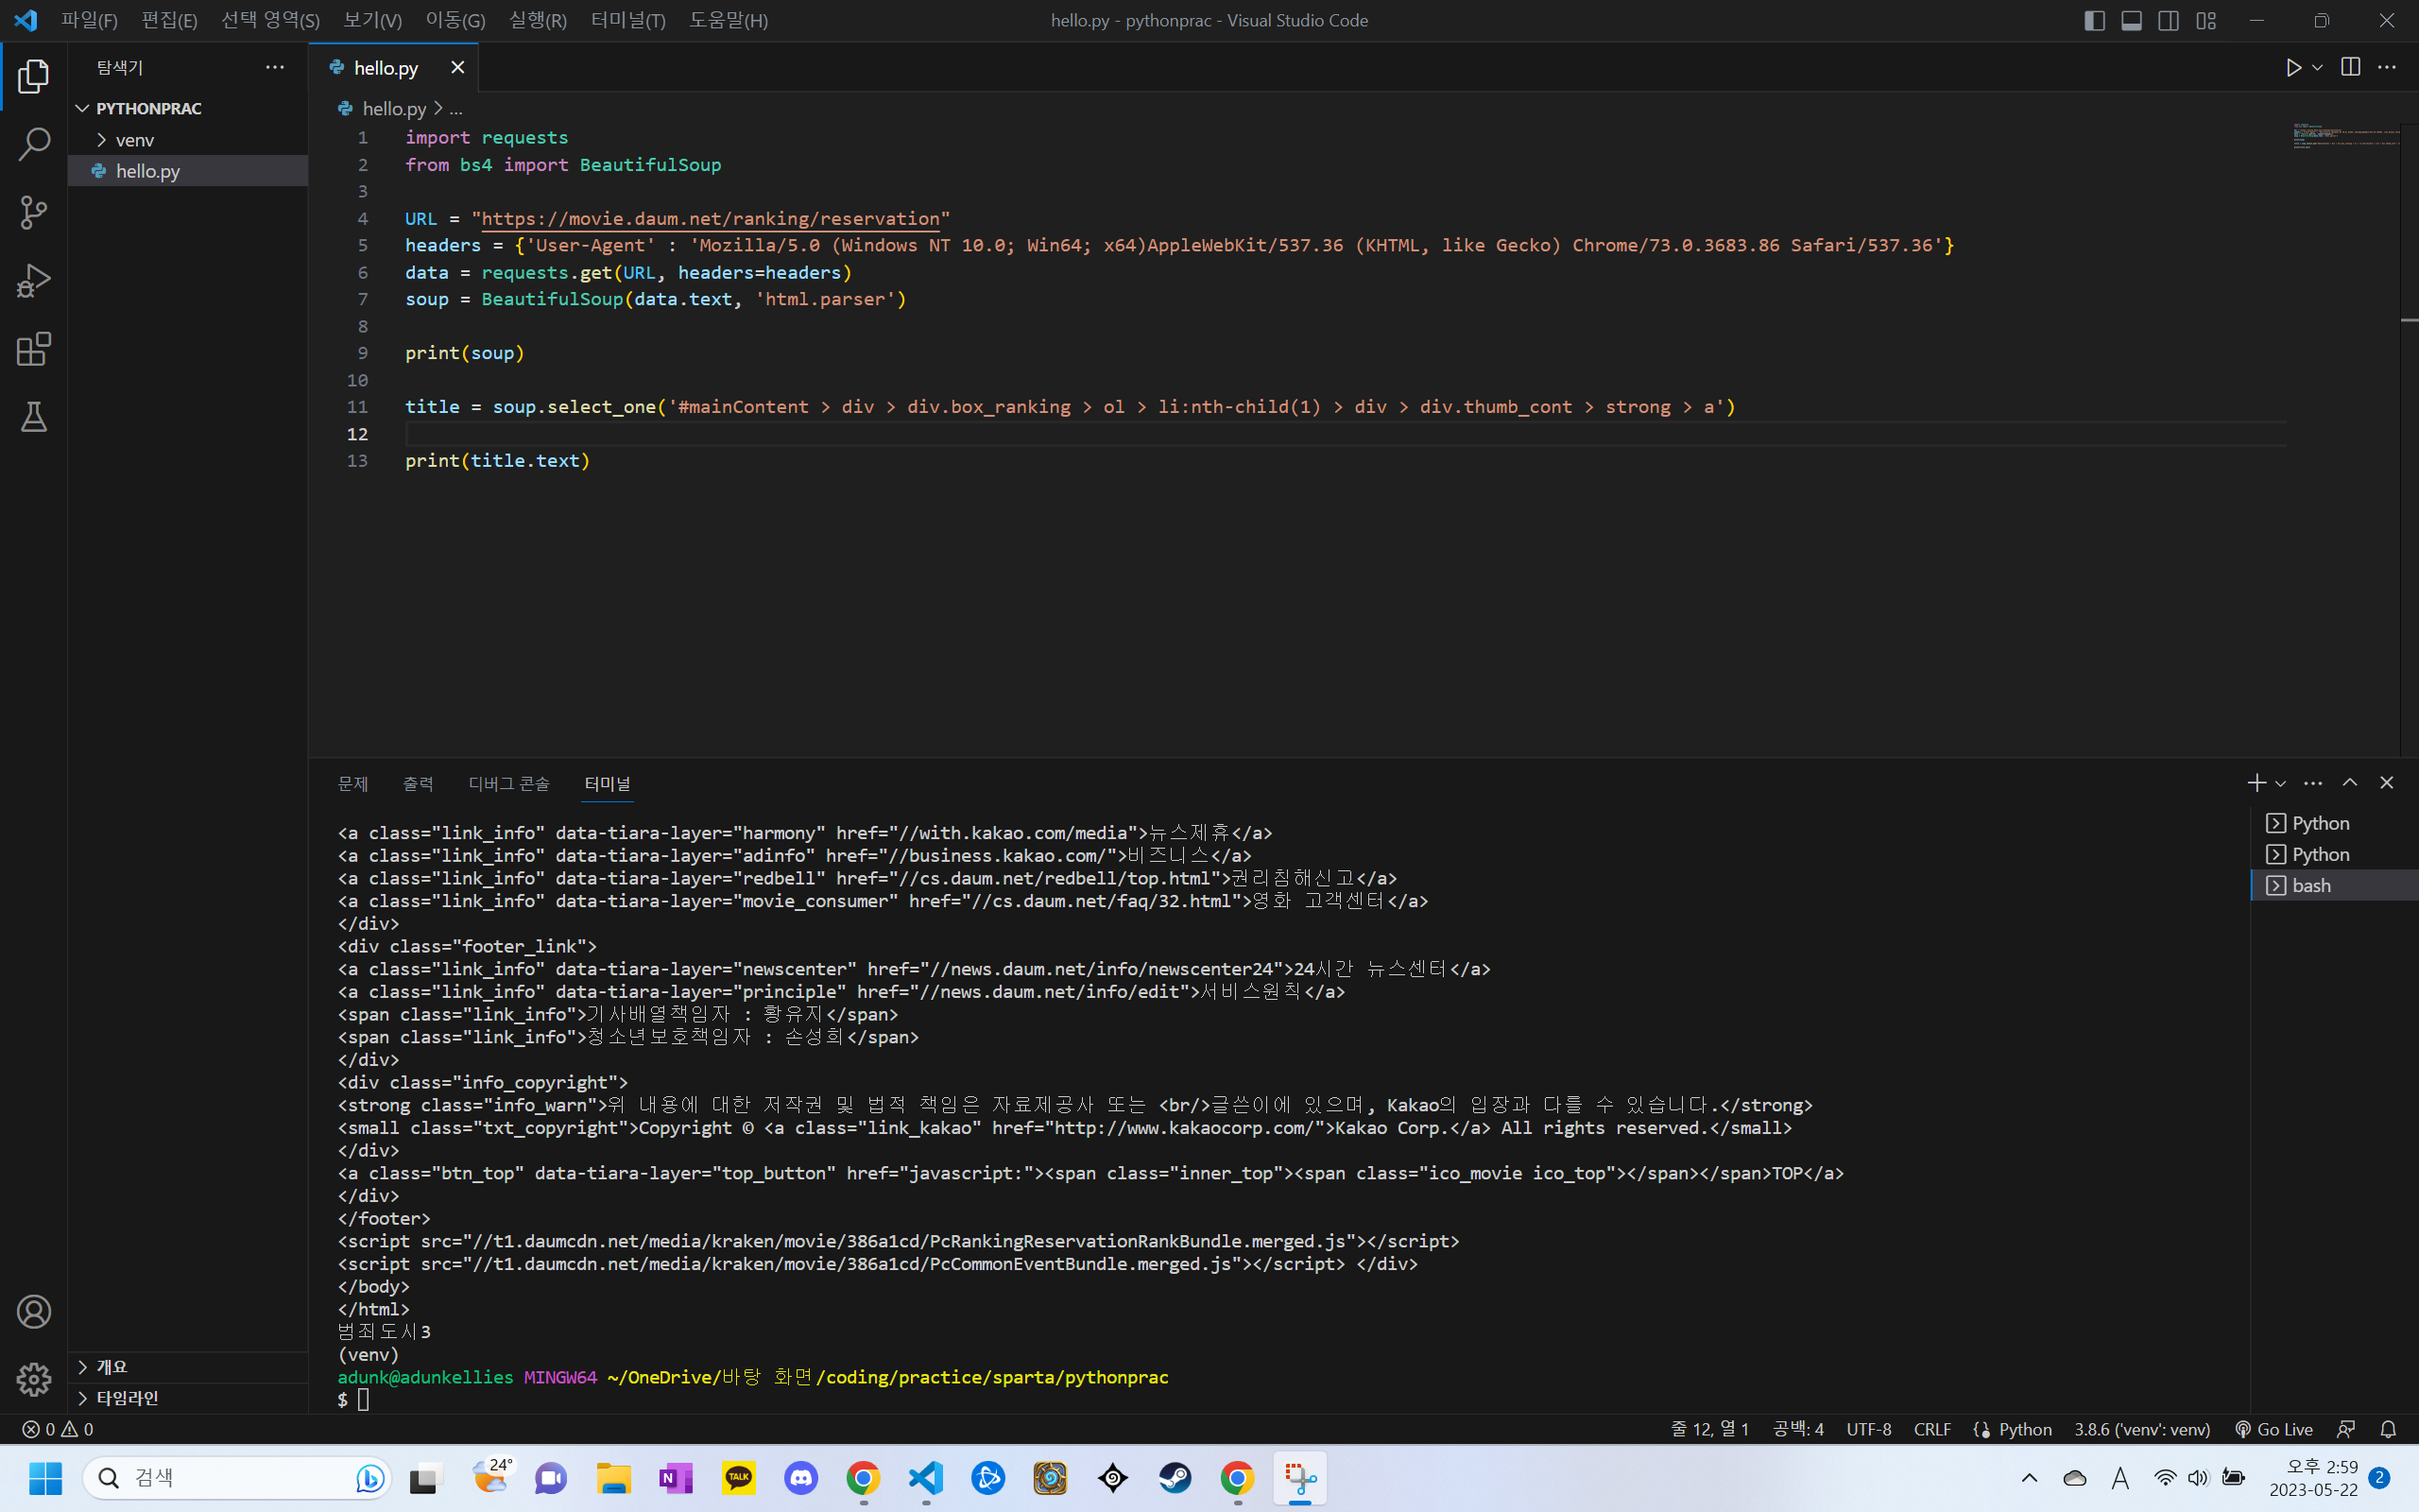2419x1512 pixels.
Task: Switch to the 문제 problems tab
Action: 352,783
